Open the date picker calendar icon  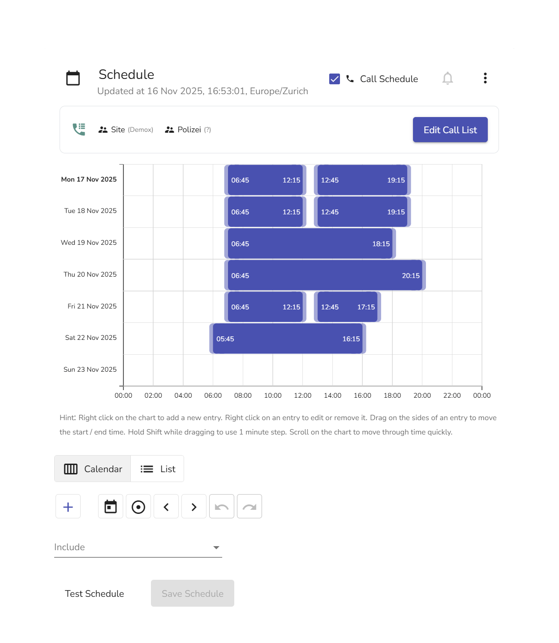pos(111,507)
